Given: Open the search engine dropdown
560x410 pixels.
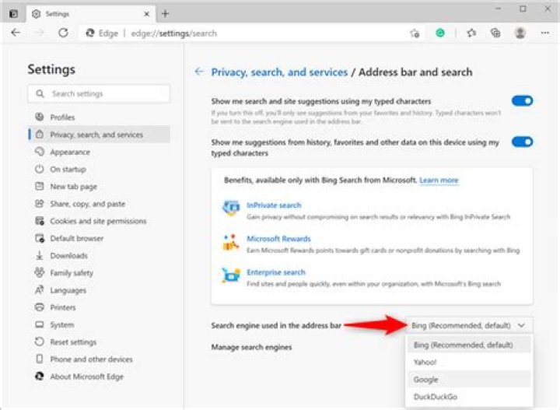Looking at the screenshot, I should (x=469, y=325).
